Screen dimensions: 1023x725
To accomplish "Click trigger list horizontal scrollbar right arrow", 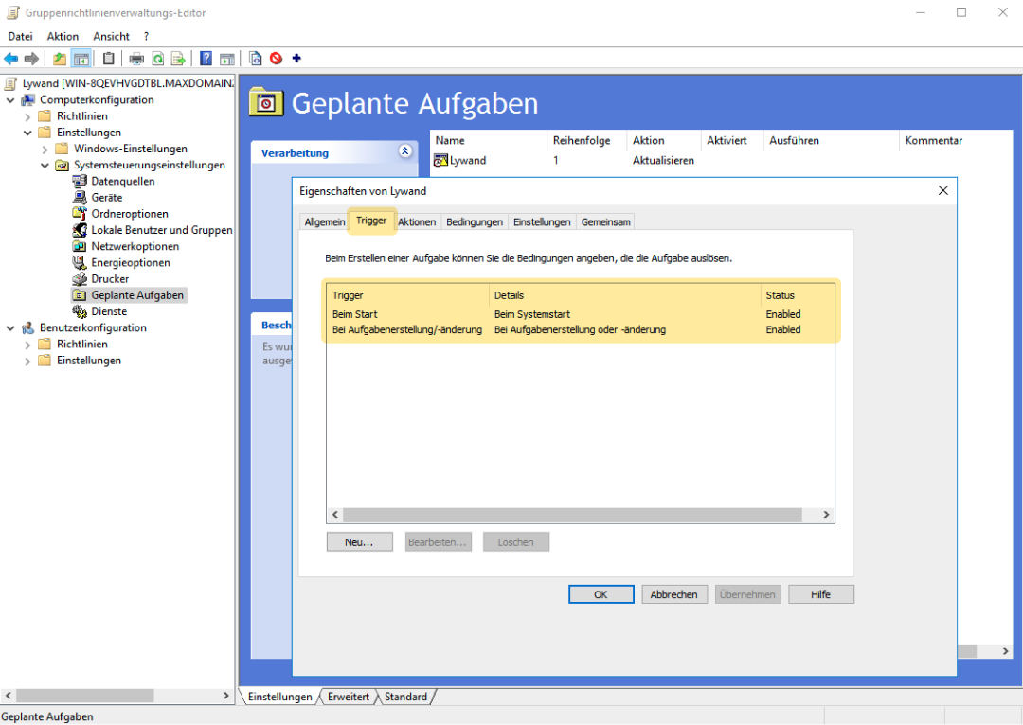I will (826, 515).
